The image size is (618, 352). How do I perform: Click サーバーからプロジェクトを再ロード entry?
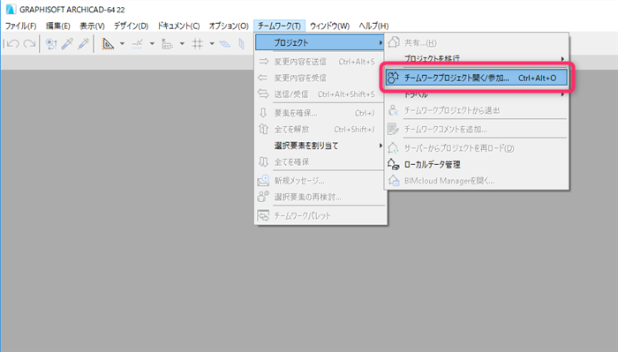(x=477, y=148)
